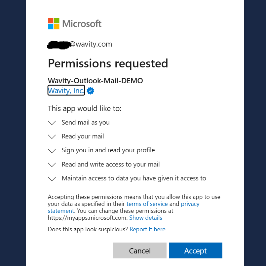Screen dimensions: 266x266
Task: Click the Report it here link
Action: click(147, 229)
